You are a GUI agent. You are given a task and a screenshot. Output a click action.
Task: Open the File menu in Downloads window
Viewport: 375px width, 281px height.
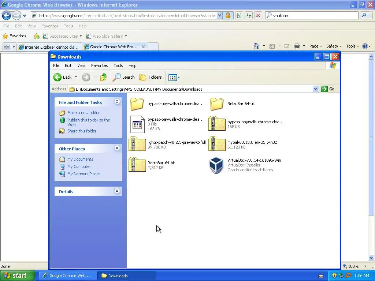tap(56, 65)
